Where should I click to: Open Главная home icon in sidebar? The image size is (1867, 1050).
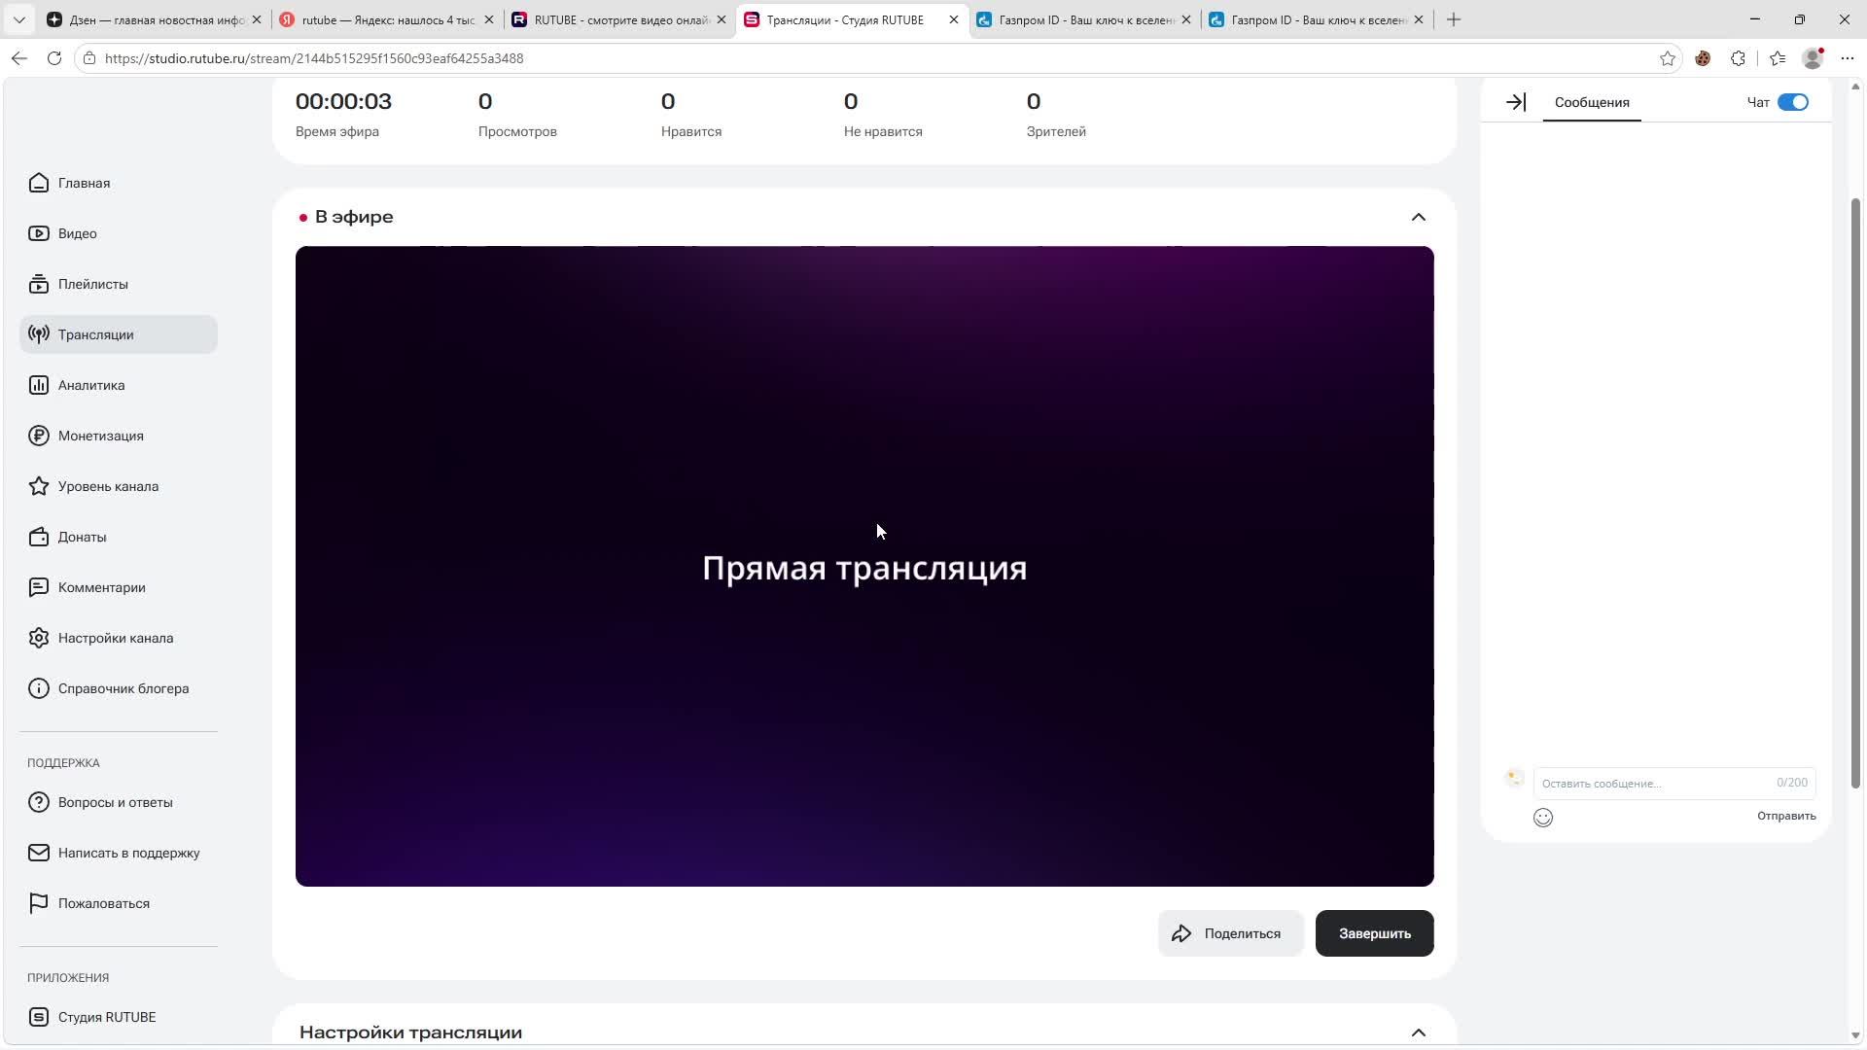(39, 183)
